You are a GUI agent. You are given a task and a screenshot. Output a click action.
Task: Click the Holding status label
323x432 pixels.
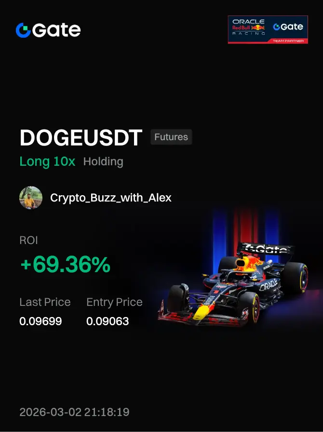[103, 161]
